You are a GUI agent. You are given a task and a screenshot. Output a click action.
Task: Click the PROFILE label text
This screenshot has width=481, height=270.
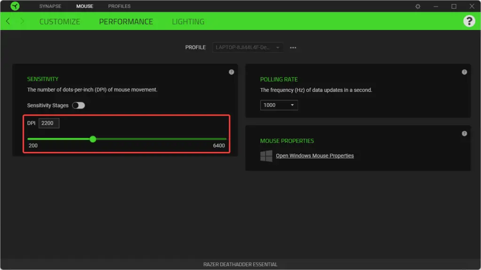tap(195, 47)
